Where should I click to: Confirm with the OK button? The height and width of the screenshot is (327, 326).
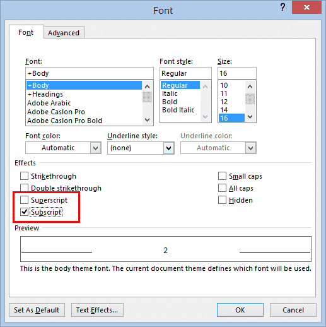point(240,310)
